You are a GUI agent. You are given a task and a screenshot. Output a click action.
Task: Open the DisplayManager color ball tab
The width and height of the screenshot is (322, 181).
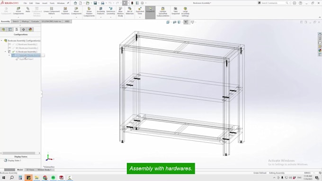click(30, 29)
